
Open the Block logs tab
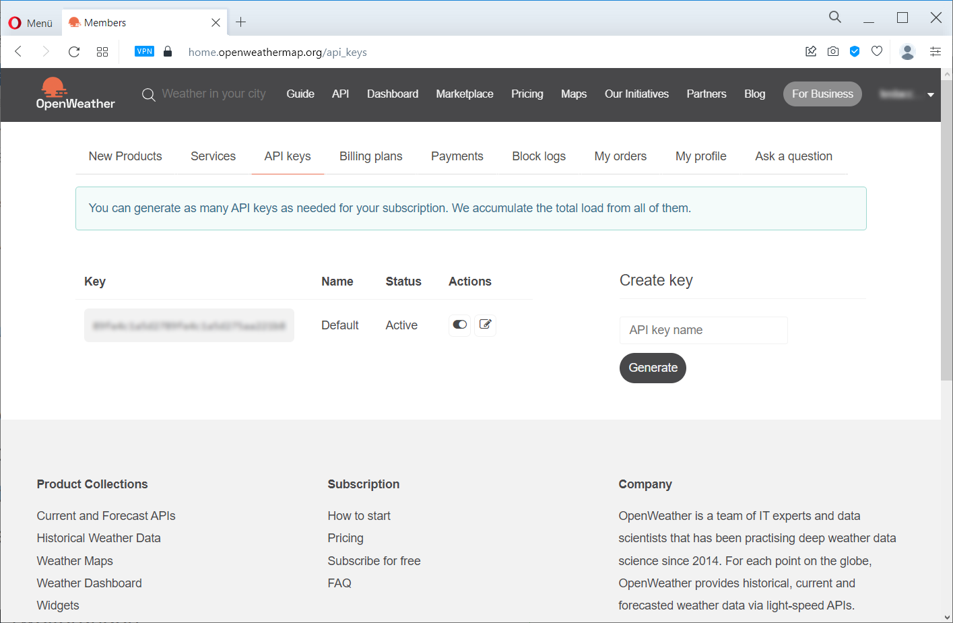539,156
